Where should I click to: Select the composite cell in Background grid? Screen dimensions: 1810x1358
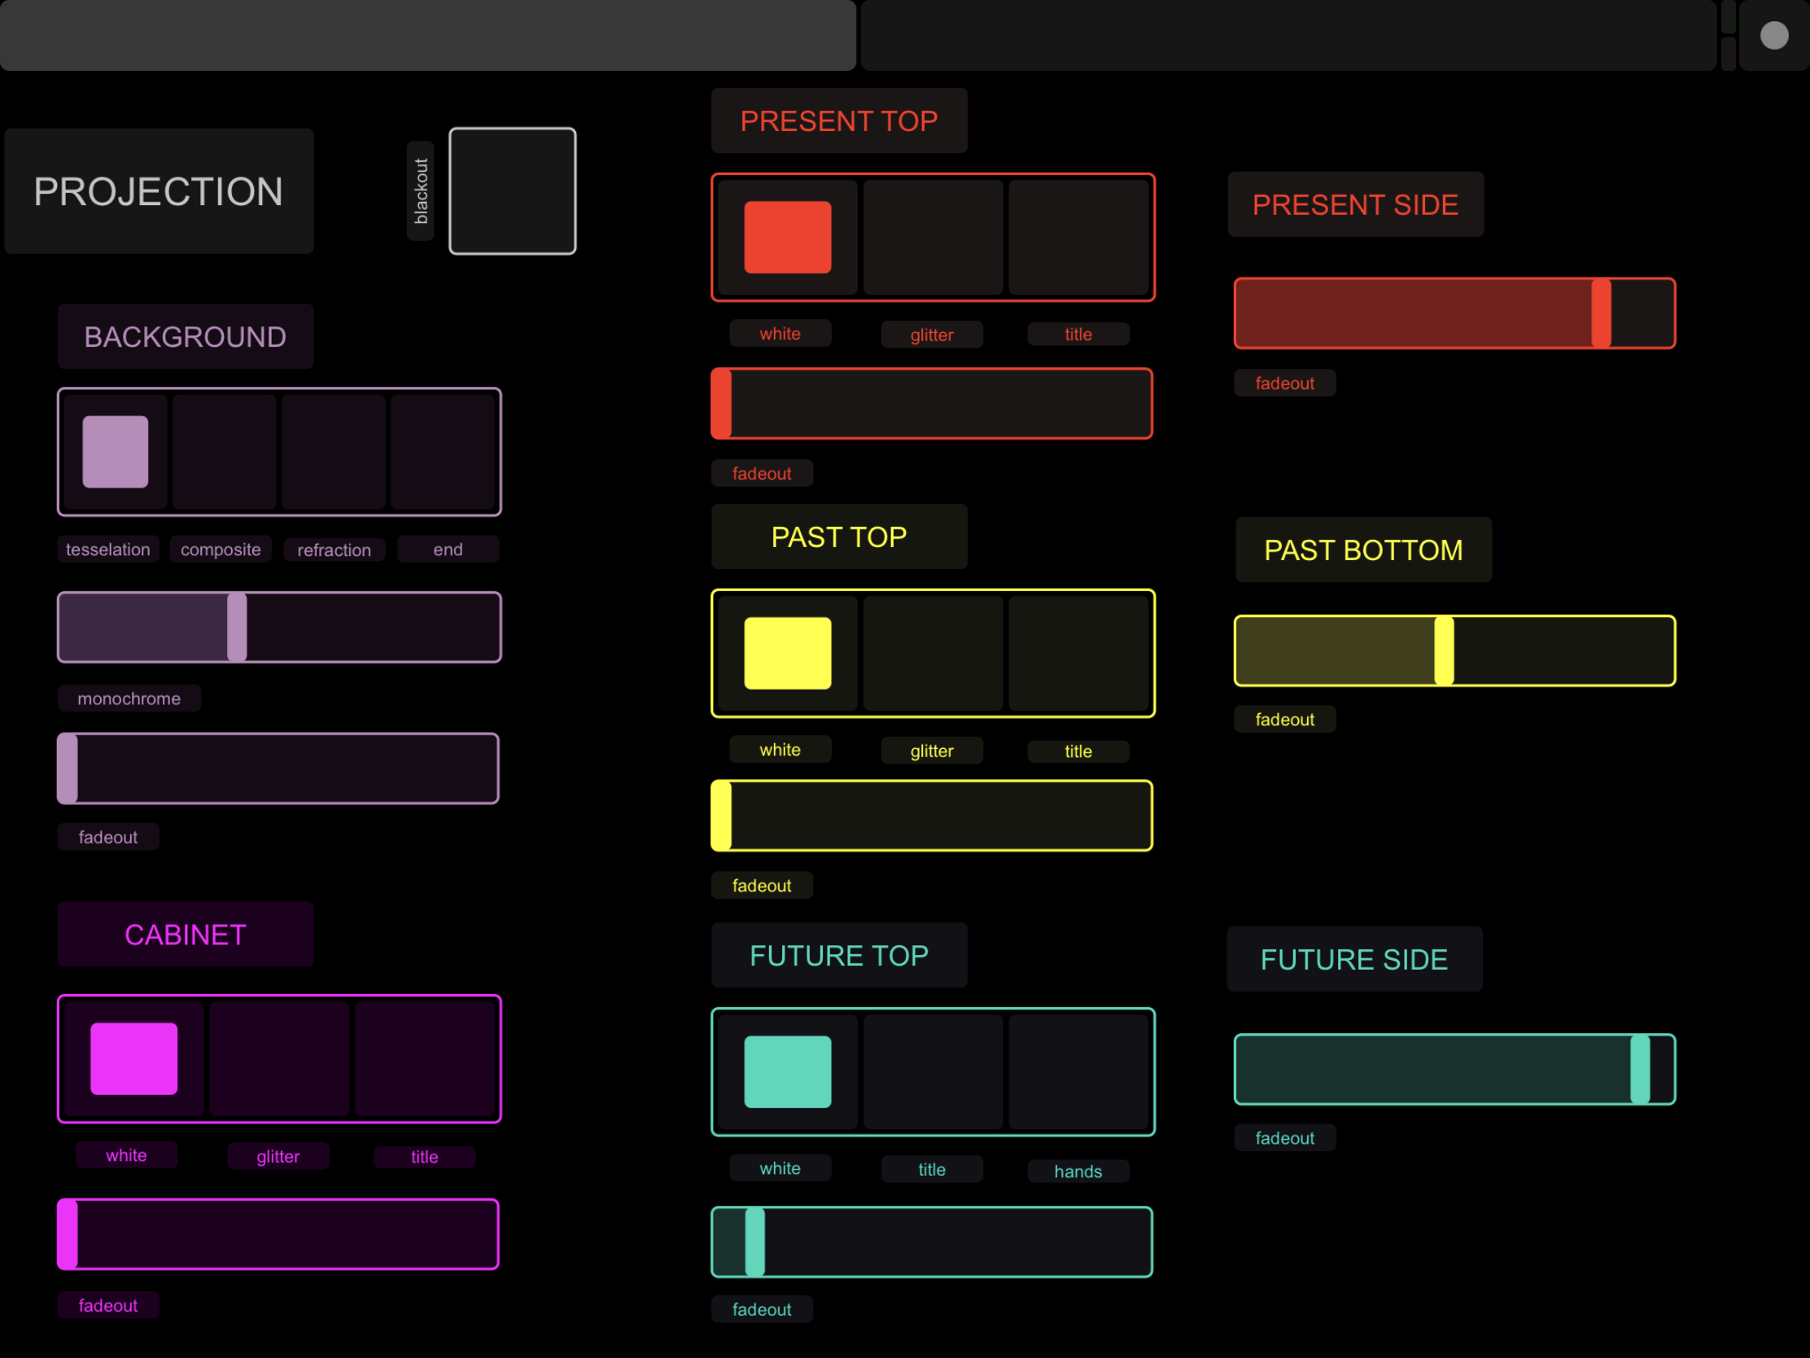[x=224, y=452]
